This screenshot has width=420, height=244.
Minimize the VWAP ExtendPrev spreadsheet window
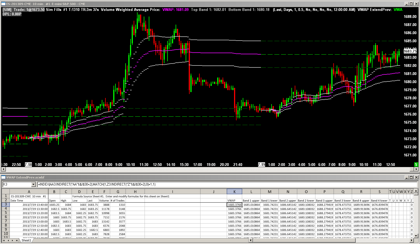click(x=407, y=177)
